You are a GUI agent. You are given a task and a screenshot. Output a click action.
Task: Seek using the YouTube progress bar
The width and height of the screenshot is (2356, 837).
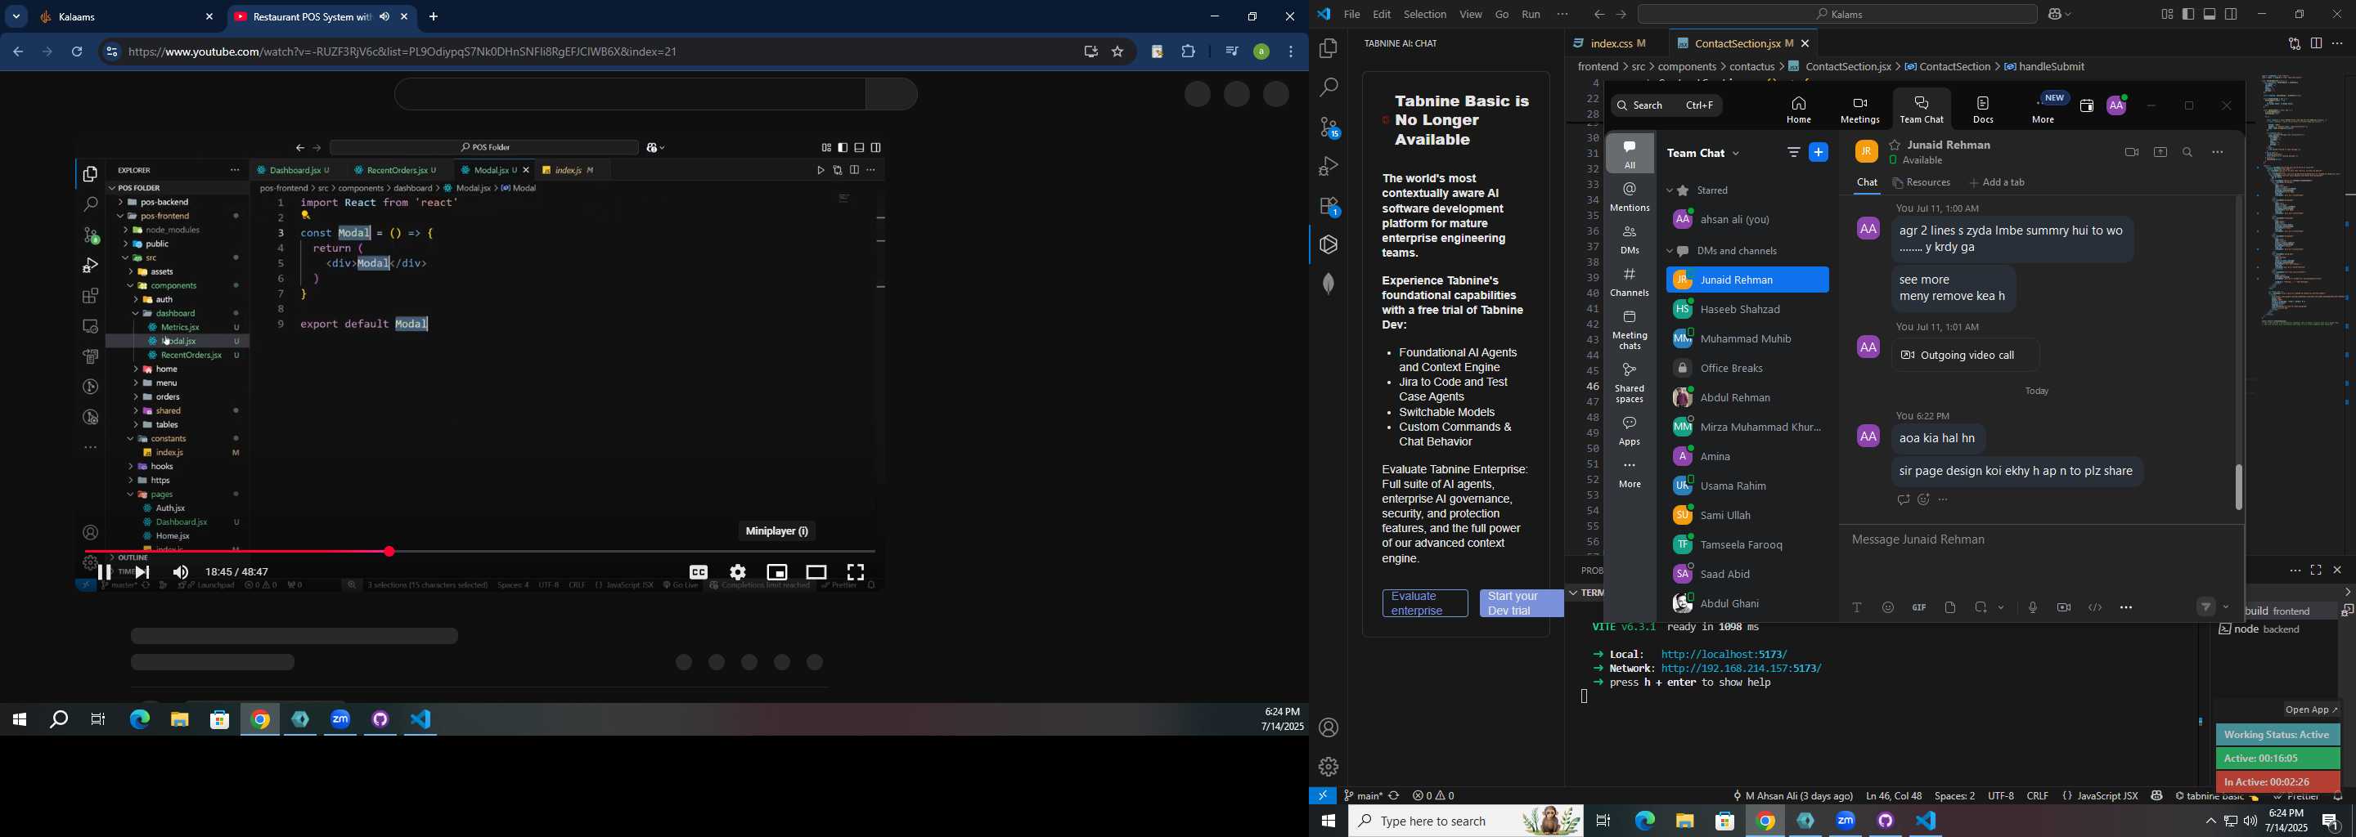pos(480,552)
